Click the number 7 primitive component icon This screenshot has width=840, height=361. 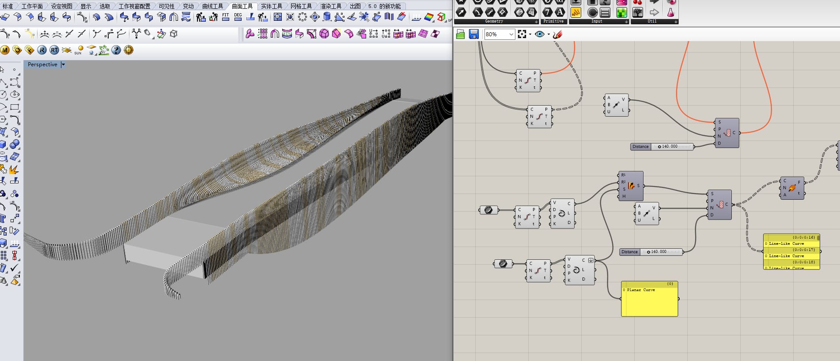[x=548, y=12]
